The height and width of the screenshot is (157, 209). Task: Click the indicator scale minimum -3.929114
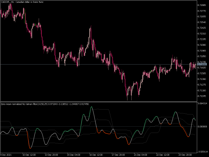203,152
